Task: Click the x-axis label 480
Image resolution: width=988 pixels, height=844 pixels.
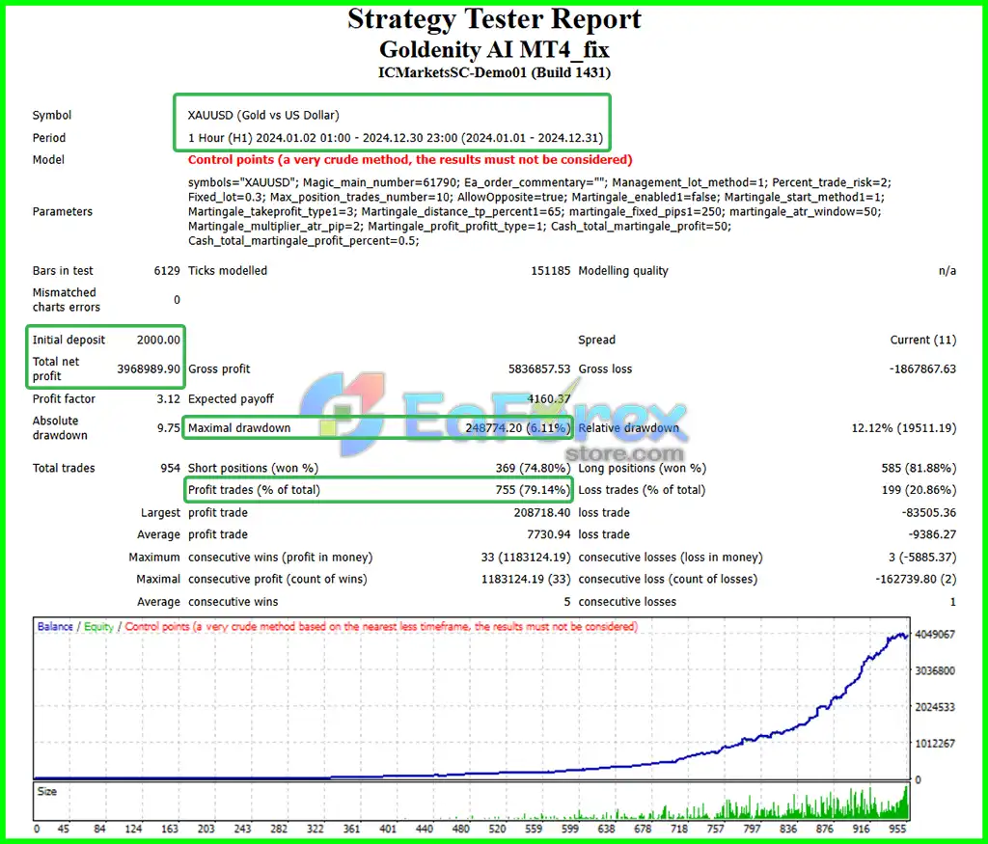Action: tap(461, 829)
